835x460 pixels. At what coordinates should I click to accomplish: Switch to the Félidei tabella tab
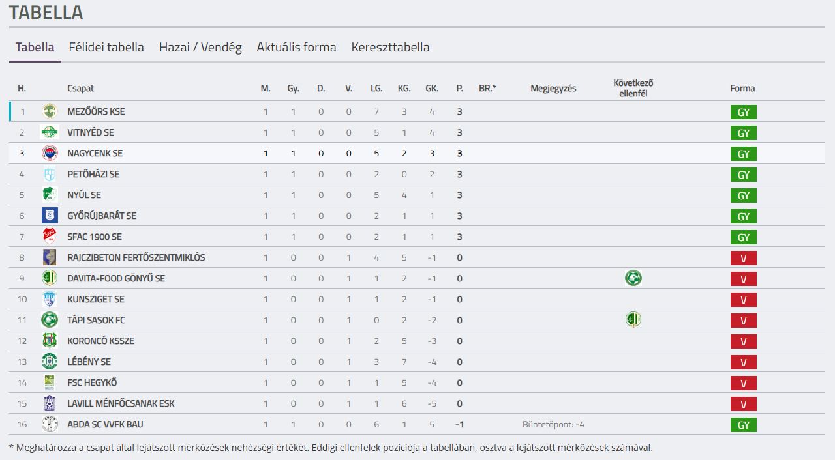[106, 48]
